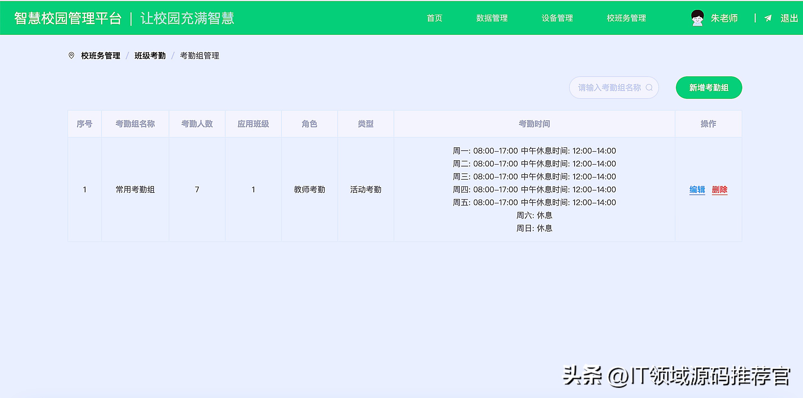Screen dimensions: 803x398
Task: Click the paper plane icon beside 退出
Action: (x=768, y=18)
